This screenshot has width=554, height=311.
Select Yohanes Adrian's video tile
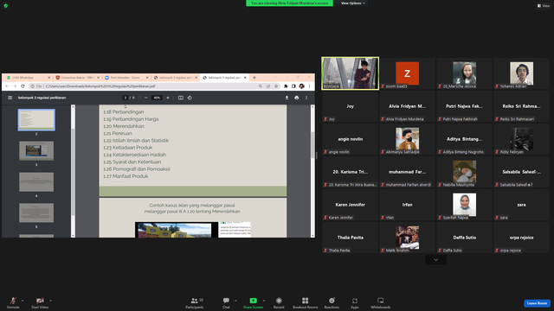click(521, 73)
